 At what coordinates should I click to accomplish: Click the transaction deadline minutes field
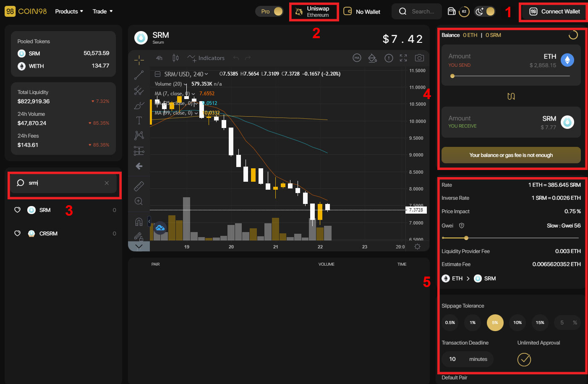467,359
